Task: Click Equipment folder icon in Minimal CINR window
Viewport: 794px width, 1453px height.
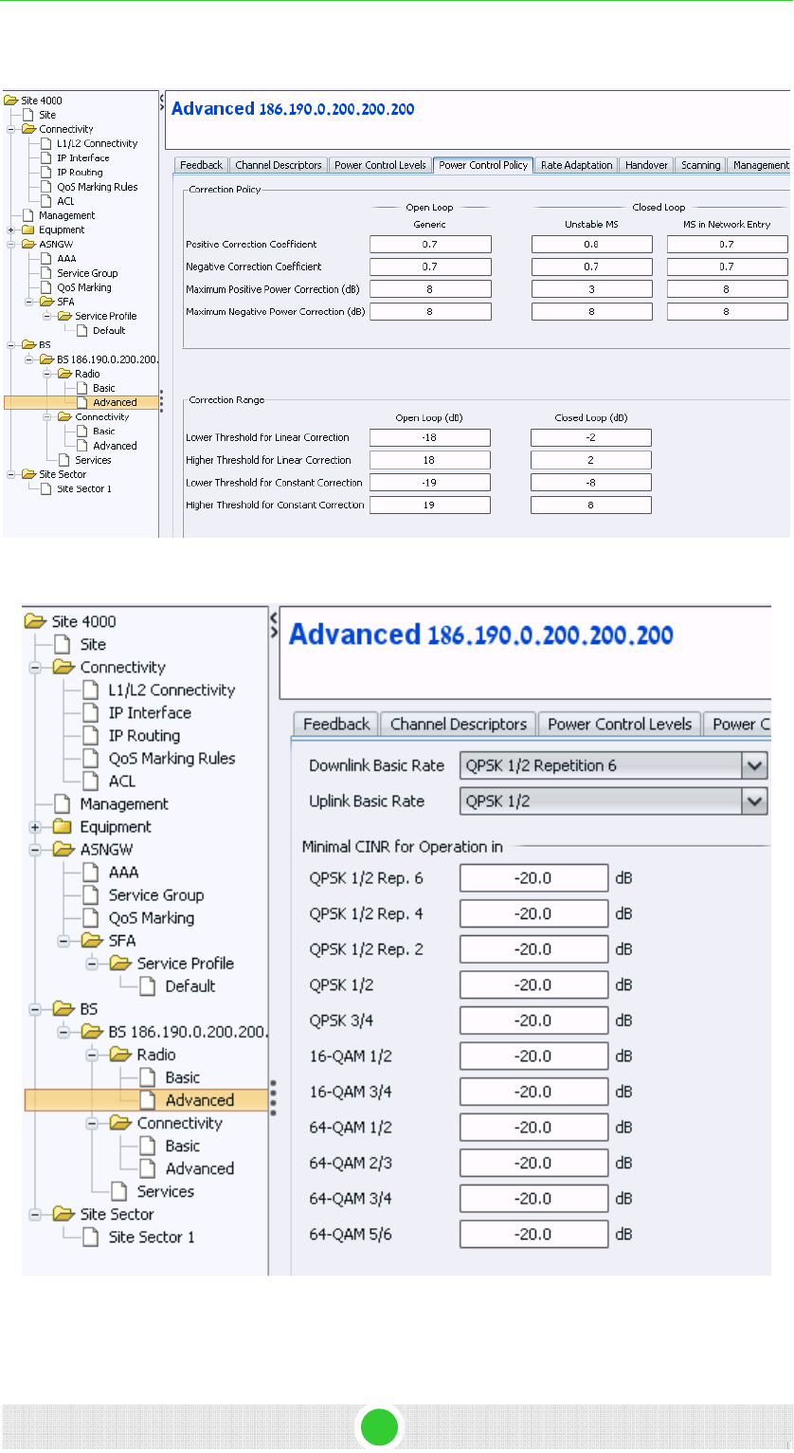Action: pyautogui.click(x=63, y=827)
